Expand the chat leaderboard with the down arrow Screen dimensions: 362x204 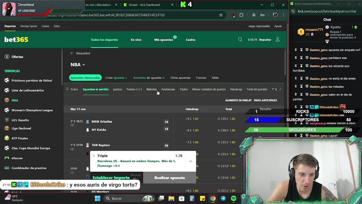327,42
